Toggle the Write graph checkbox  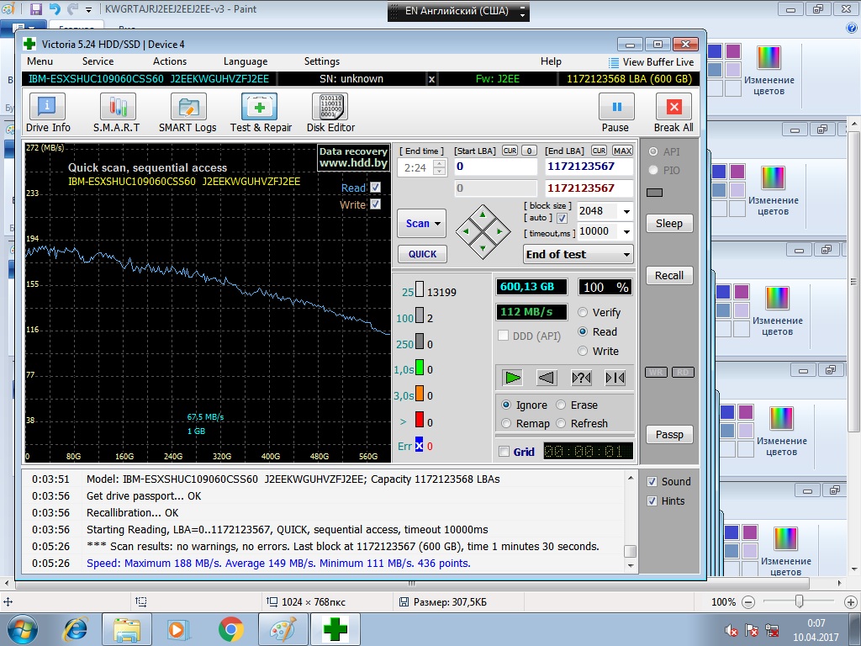[x=376, y=204]
